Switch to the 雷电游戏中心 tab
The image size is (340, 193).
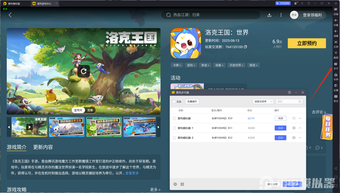44,4
